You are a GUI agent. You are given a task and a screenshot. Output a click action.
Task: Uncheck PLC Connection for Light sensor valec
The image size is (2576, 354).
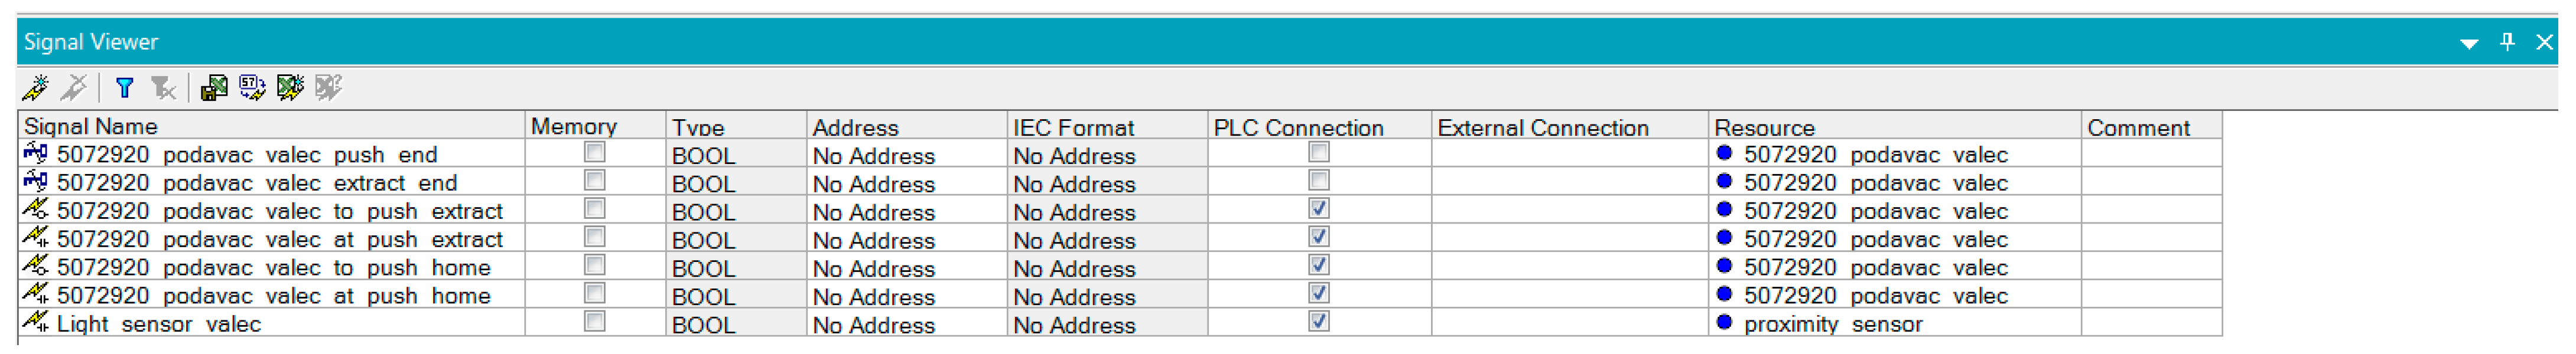pyautogui.click(x=1319, y=321)
